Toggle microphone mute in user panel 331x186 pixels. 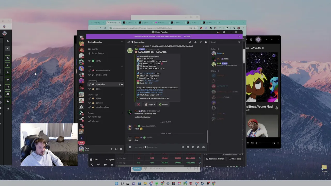pyautogui.click(x=112, y=149)
